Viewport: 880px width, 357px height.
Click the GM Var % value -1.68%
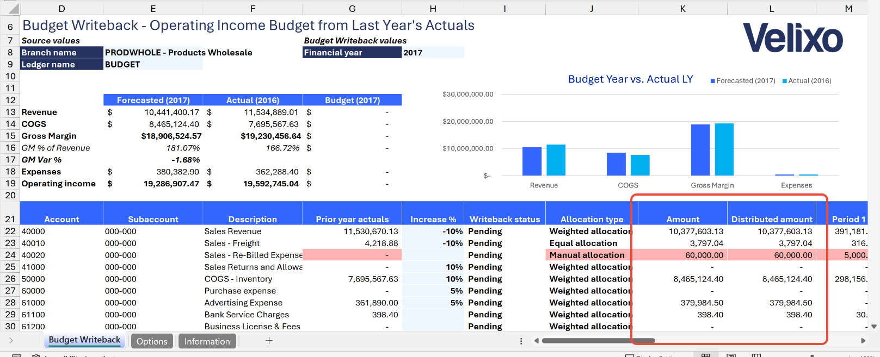tap(153, 160)
